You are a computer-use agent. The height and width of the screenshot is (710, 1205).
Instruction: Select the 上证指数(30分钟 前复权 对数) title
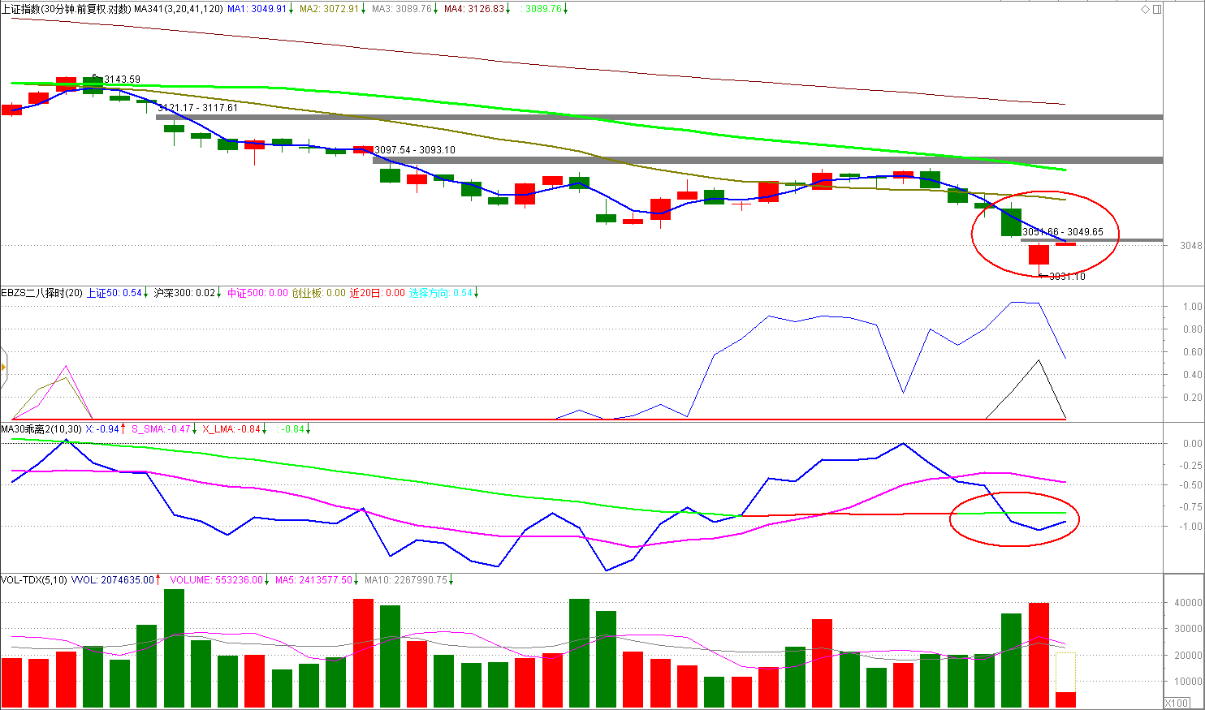click(x=66, y=9)
